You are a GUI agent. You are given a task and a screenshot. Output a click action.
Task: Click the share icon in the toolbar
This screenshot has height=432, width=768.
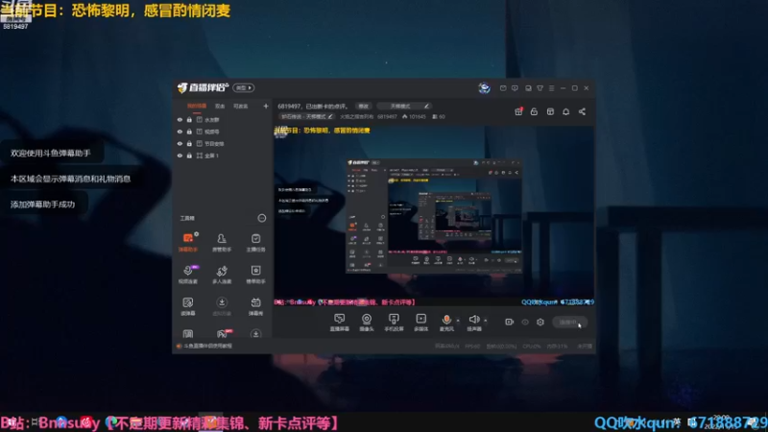[x=582, y=111]
